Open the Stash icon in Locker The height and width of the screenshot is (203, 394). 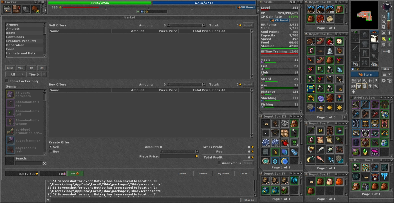(x=17, y=9)
